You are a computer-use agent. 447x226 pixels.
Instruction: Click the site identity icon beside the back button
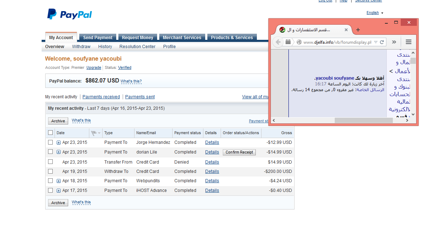point(288,42)
